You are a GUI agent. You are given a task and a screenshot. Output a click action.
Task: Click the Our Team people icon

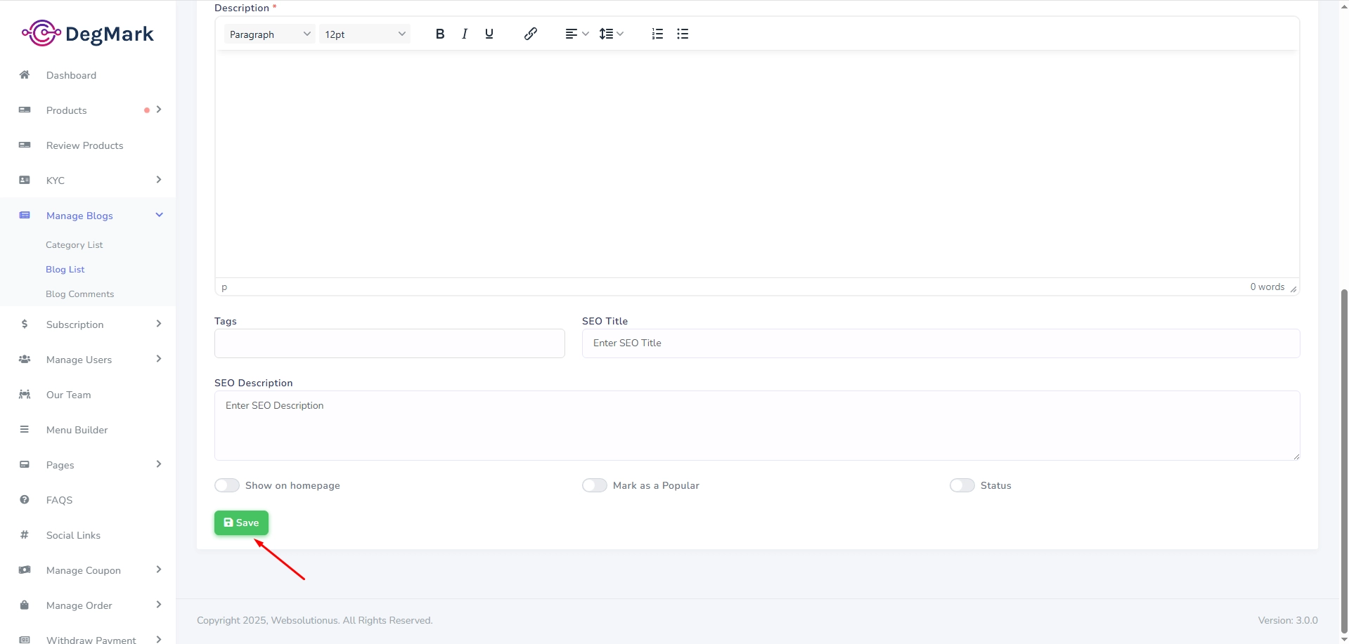[25, 394]
